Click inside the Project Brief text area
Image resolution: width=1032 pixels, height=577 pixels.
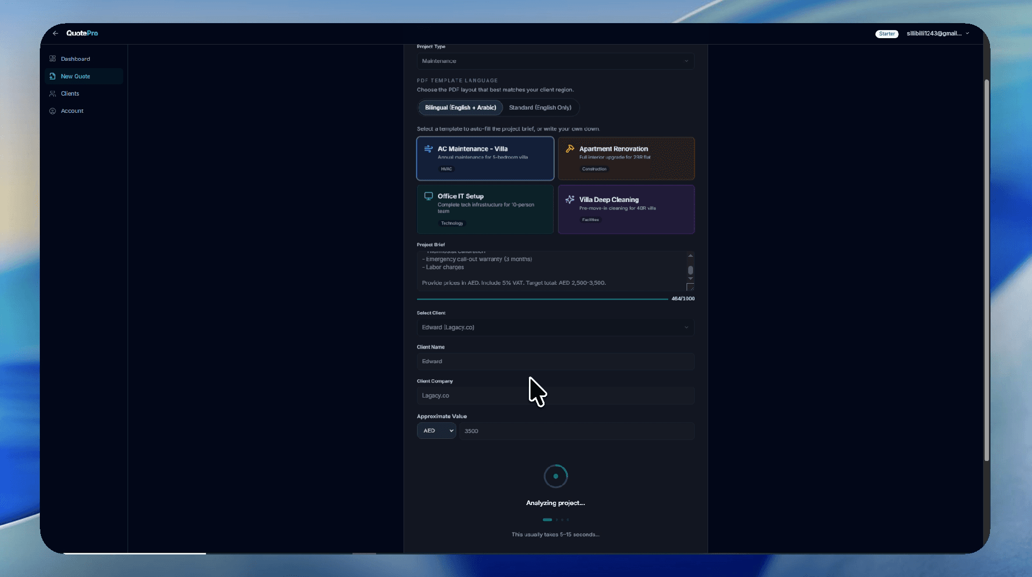click(552, 271)
